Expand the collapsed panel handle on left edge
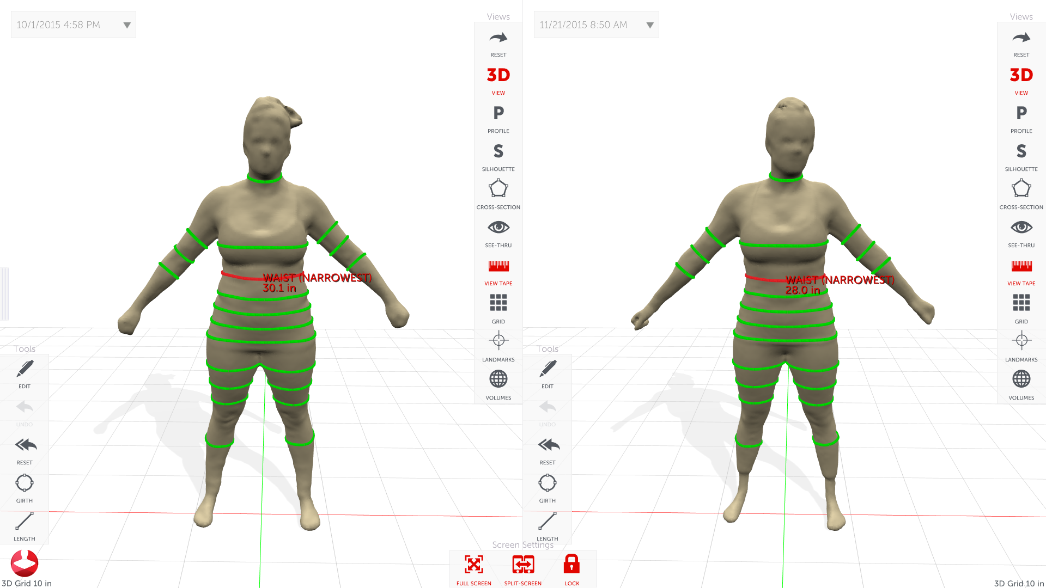This screenshot has height=588, width=1046. 4,293
